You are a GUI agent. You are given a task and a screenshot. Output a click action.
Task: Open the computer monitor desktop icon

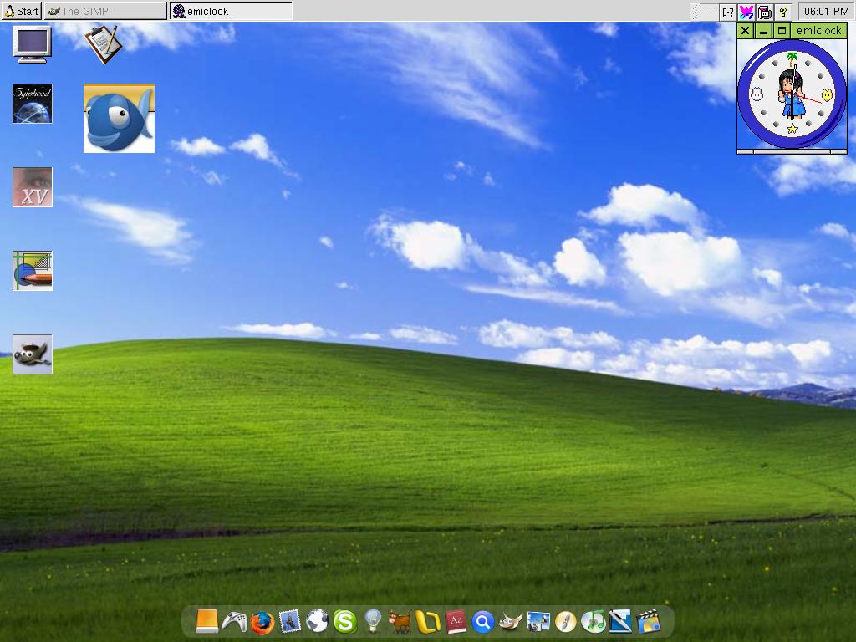pos(33,43)
